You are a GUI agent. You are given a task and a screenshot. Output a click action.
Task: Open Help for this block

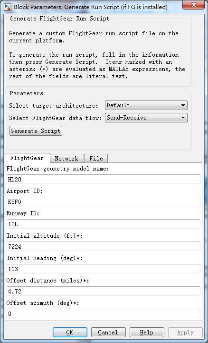pyautogui.click(x=147, y=333)
